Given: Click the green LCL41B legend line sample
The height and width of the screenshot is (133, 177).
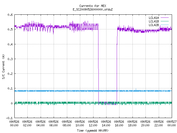Looking at the screenshot, I should coord(165,21).
